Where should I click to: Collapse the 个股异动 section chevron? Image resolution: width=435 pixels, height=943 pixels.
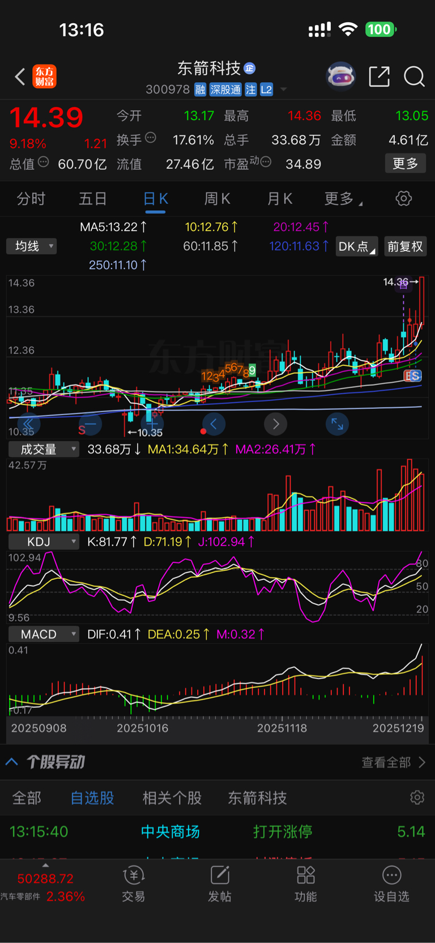11,762
